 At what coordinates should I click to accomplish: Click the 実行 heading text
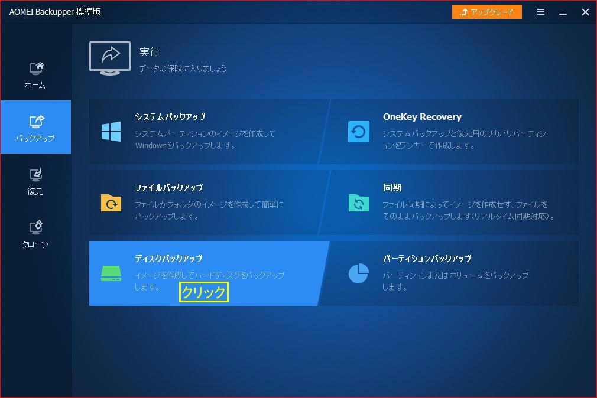pyautogui.click(x=149, y=52)
